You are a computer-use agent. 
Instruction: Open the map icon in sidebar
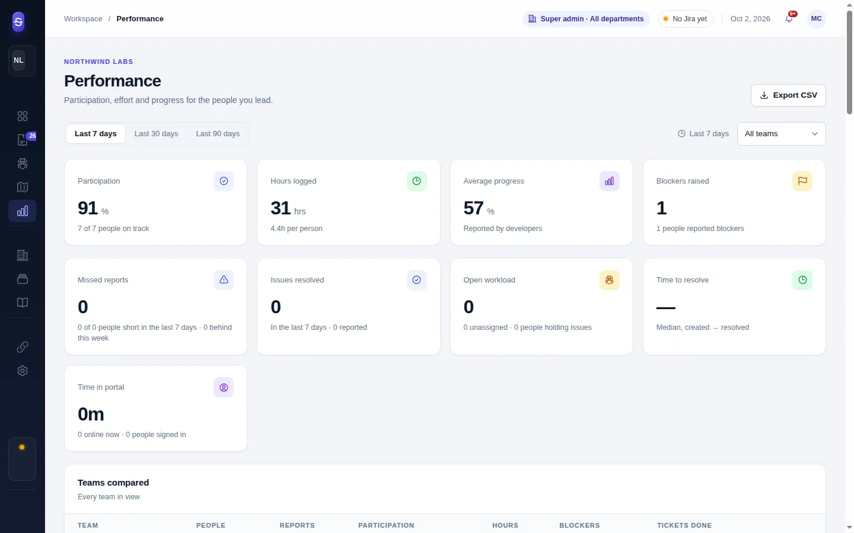(x=23, y=187)
